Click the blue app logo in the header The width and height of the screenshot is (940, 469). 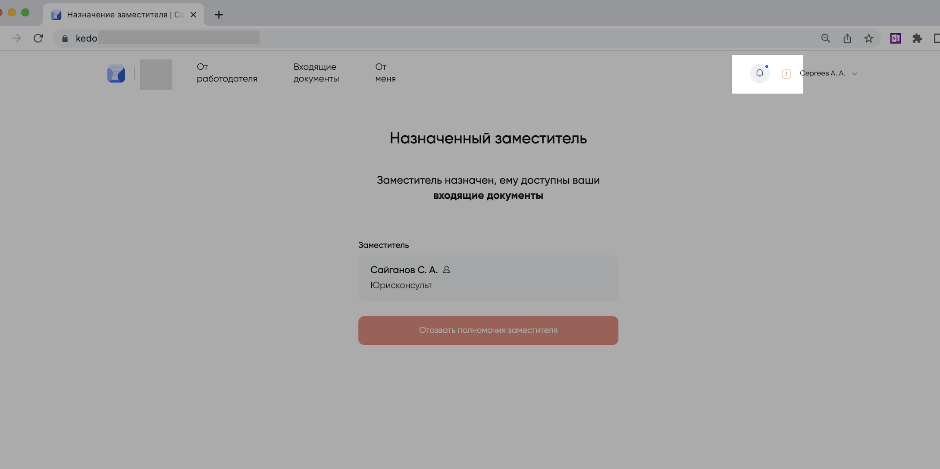(x=116, y=74)
